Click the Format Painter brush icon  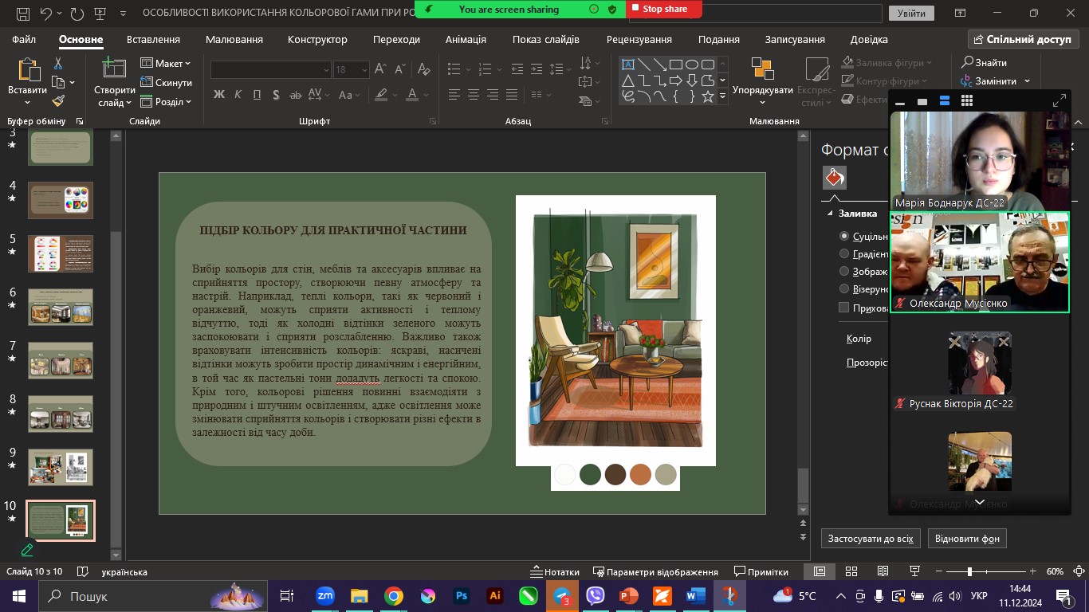58,101
